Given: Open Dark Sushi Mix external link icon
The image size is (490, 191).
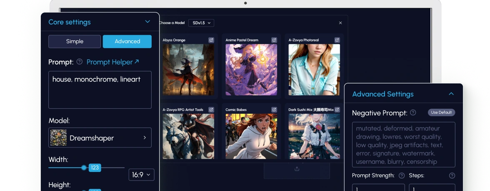Looking at the screenshot, I should coord(337,110).
